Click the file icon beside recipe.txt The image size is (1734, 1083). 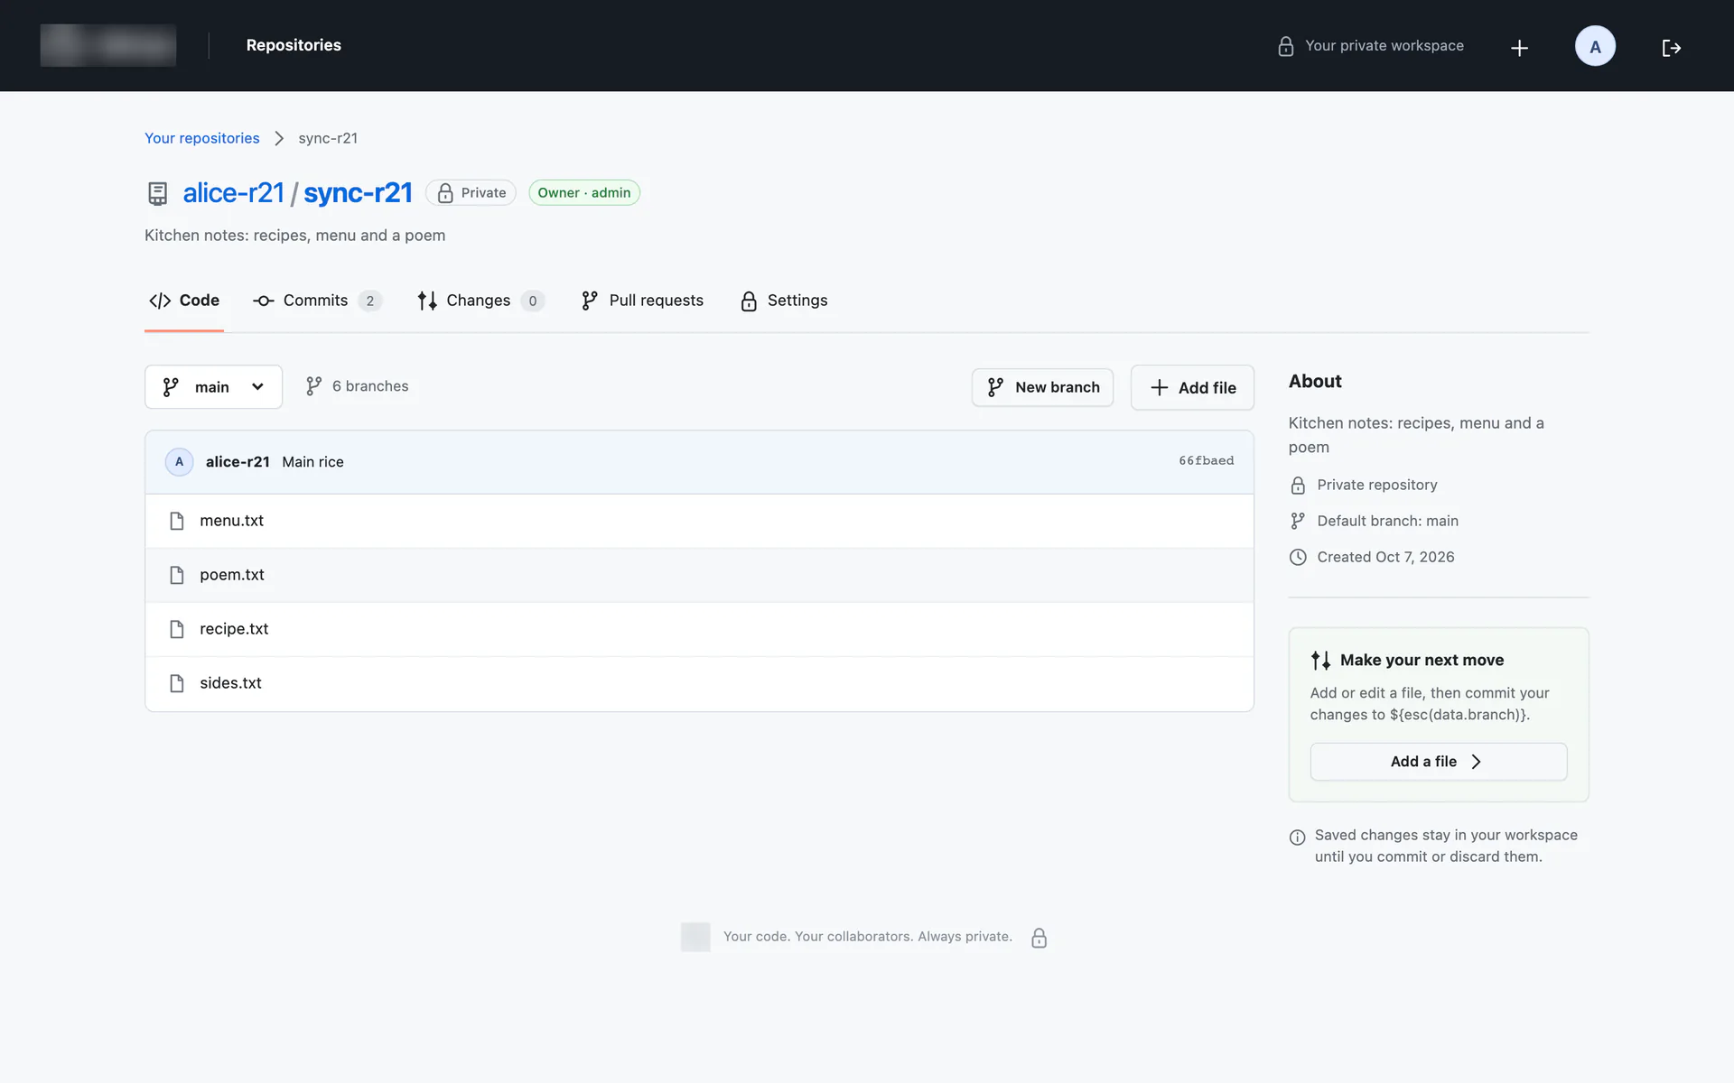177,629
